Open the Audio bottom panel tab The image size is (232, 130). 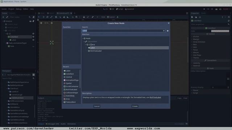pos(63,124)
